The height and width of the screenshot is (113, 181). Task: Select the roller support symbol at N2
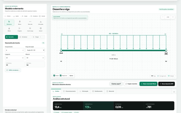tap(166, 53)
